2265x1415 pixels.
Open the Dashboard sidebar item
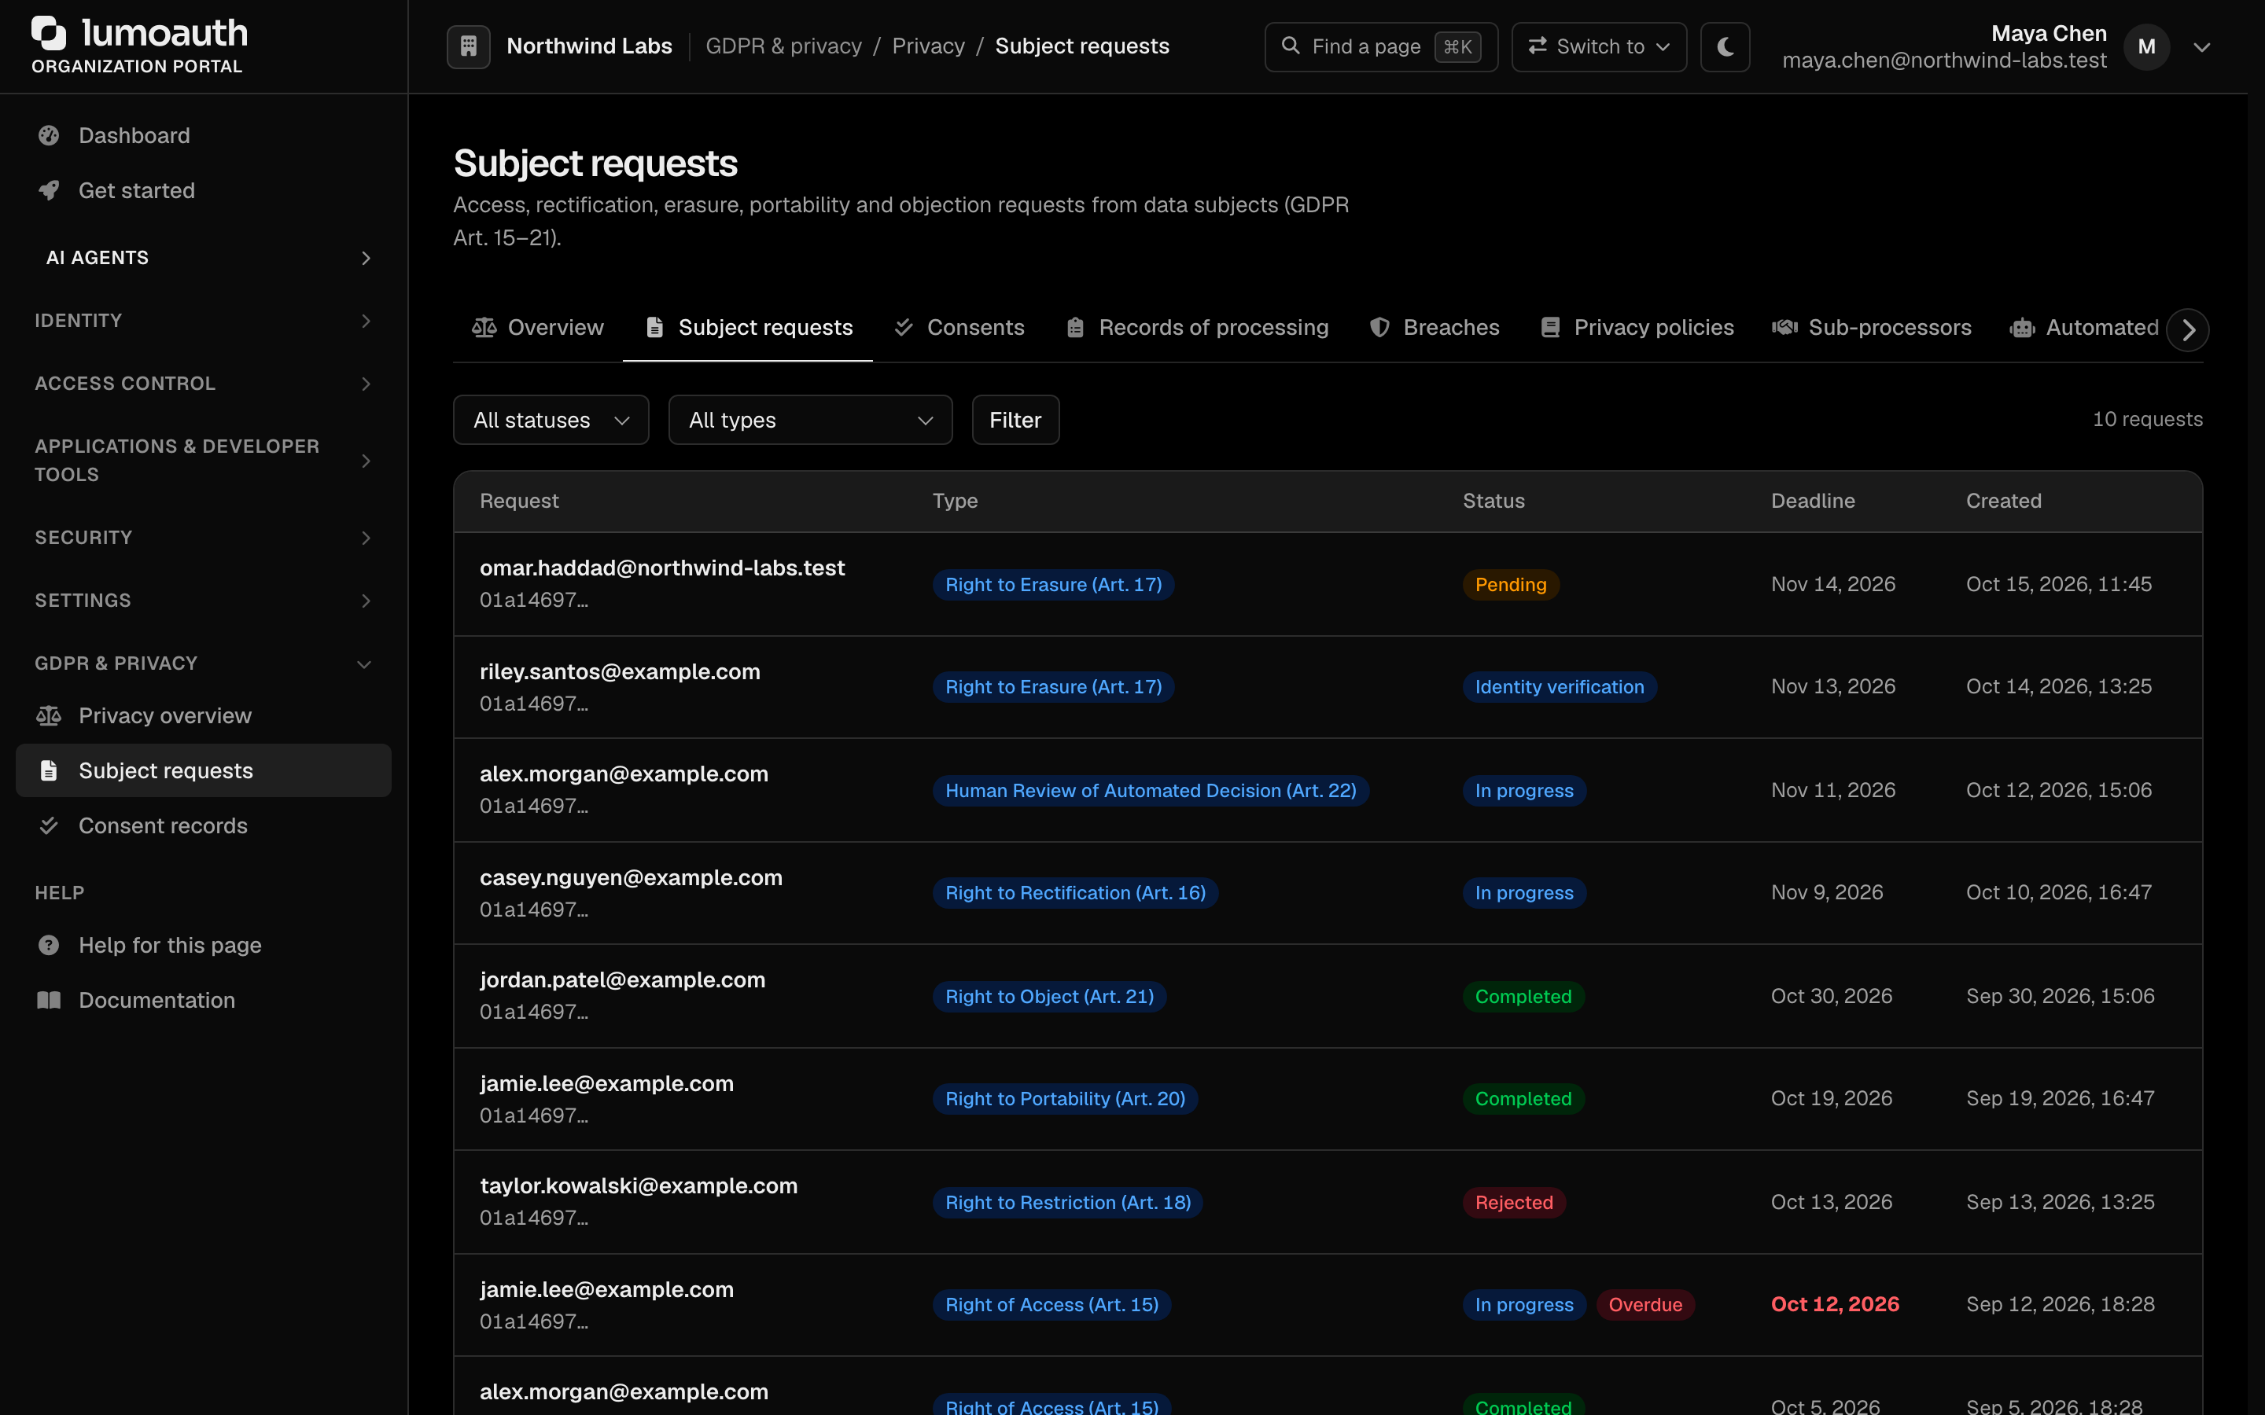pos(203,136)
